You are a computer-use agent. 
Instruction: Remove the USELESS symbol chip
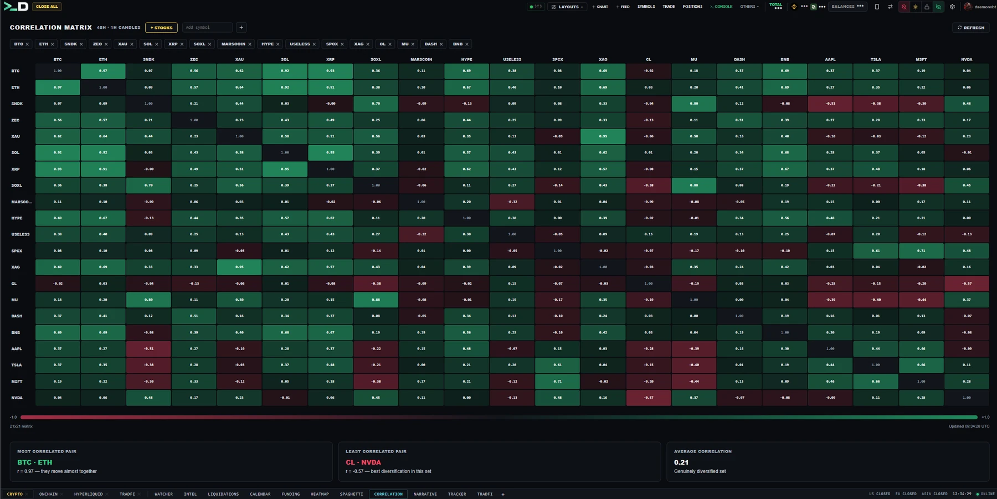pyautogui.click(x=315, y=44)
